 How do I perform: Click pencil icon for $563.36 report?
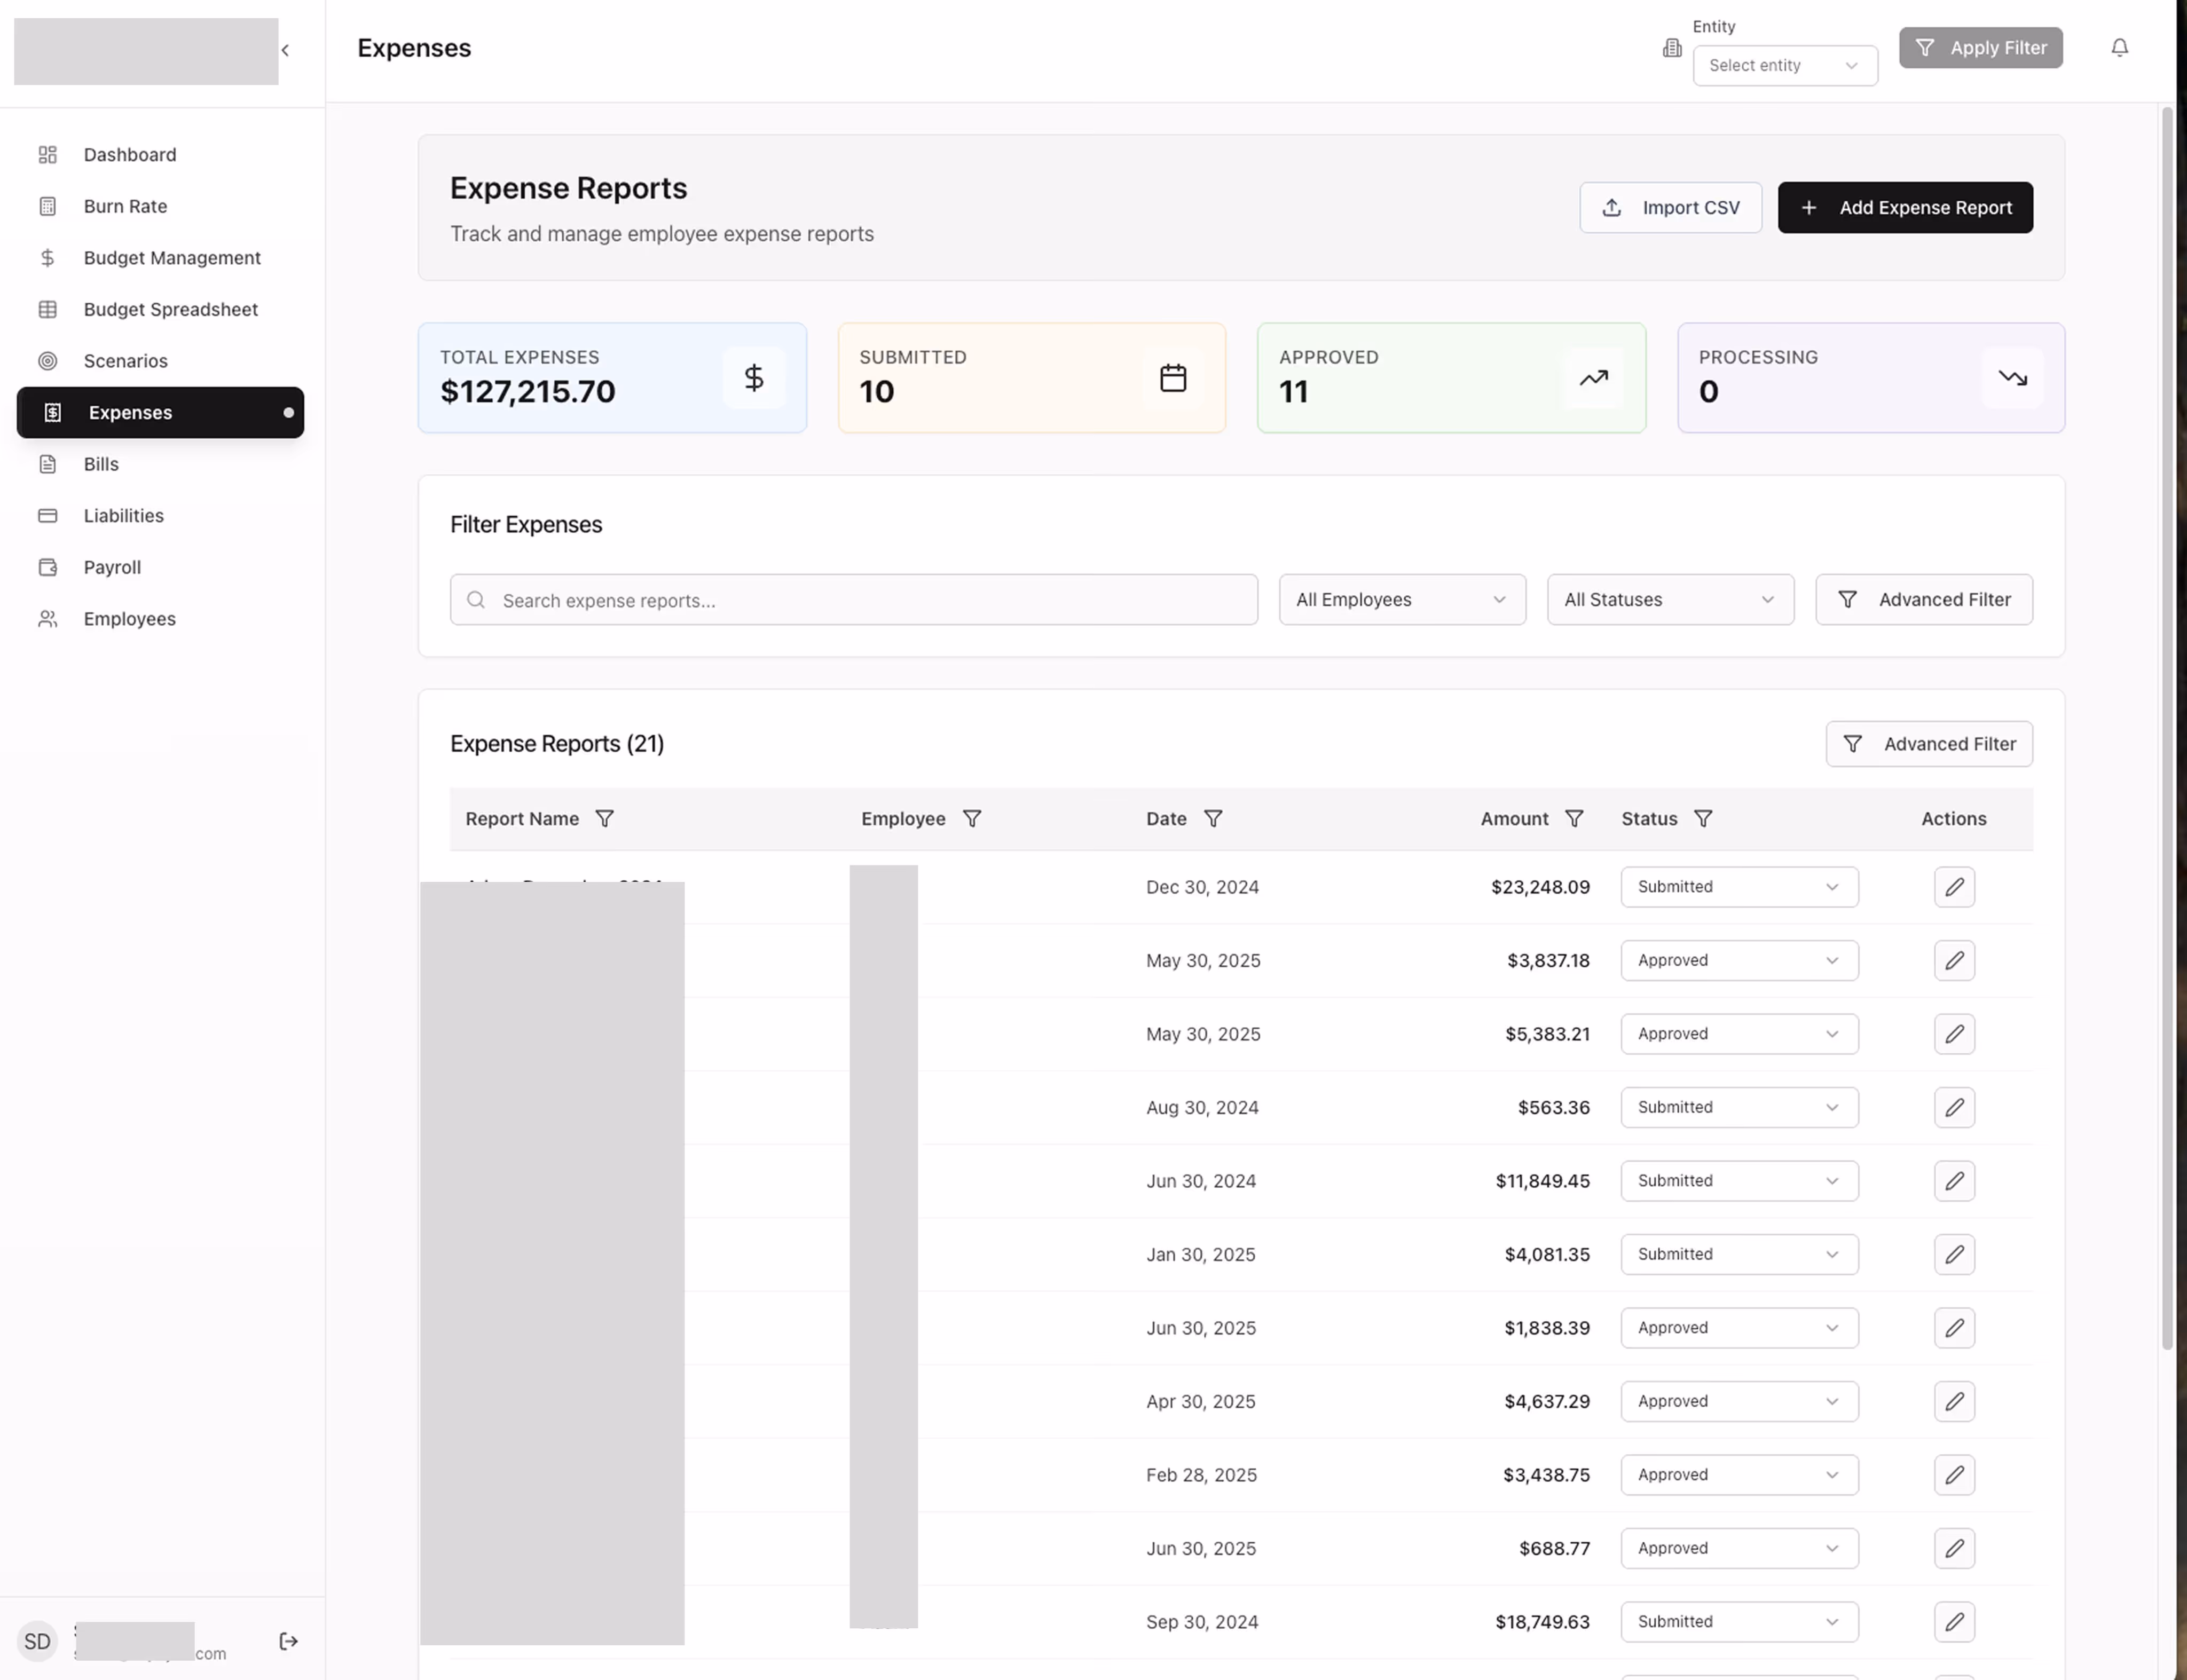1953,1107
